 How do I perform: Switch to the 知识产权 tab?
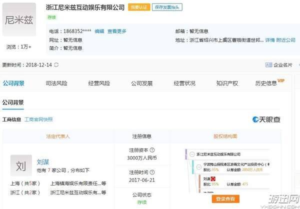[227, 83]
